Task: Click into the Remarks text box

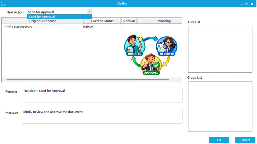Action: [102, 95]
